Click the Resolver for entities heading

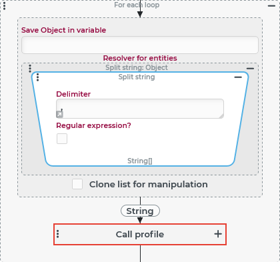(140, 58)
